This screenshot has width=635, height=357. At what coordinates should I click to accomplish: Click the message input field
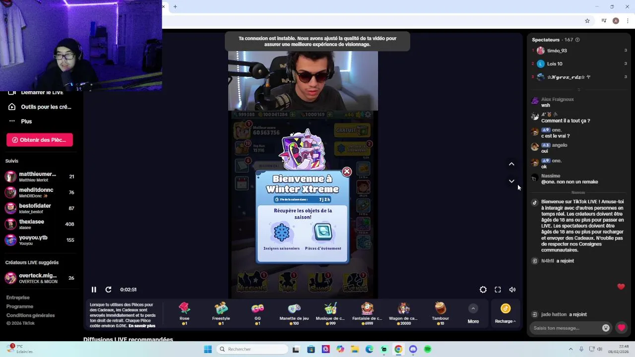point(566,328)
